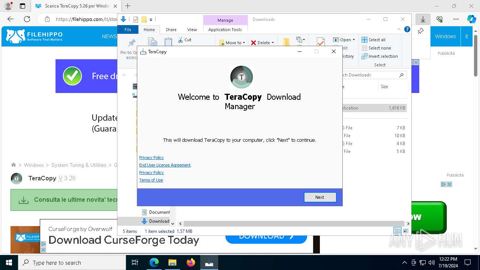The width and height of the screenshot is (480, 270).
Task: Click the New folder icon in ribbon
Action: pyautogui.click(x=286, y=42)
